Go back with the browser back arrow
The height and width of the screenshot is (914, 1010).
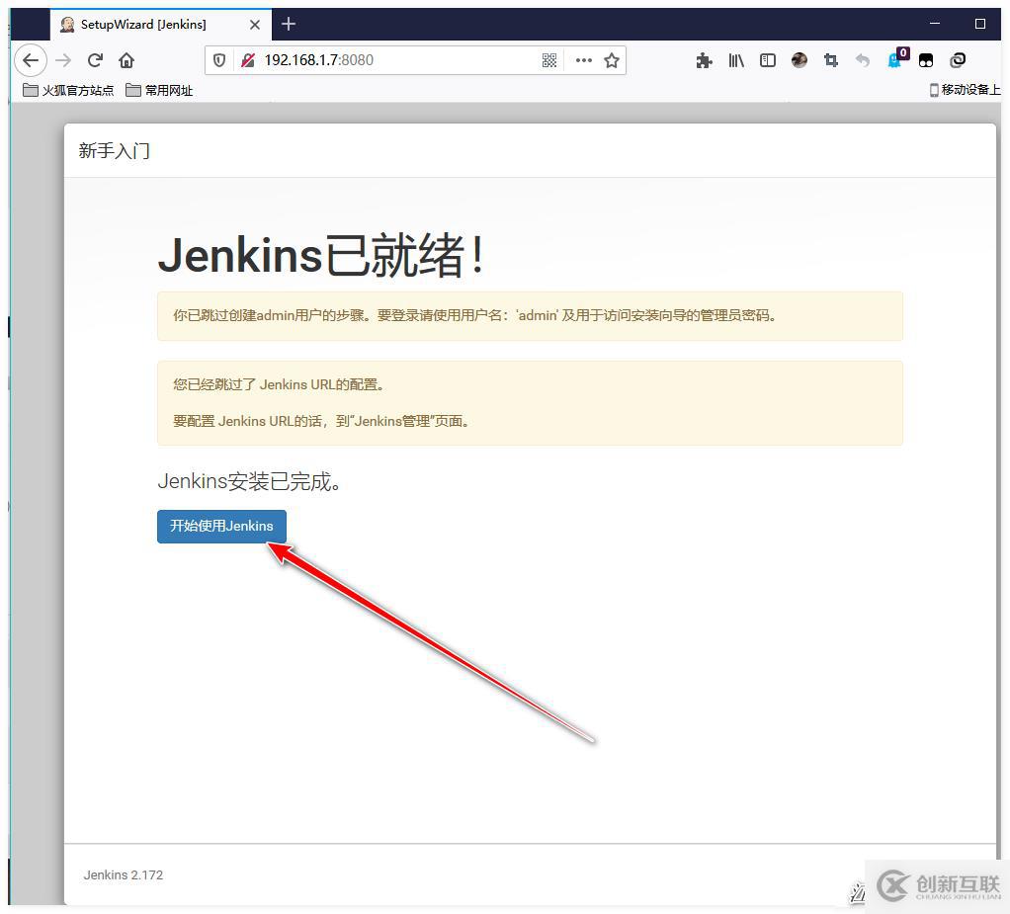(31, 60)
